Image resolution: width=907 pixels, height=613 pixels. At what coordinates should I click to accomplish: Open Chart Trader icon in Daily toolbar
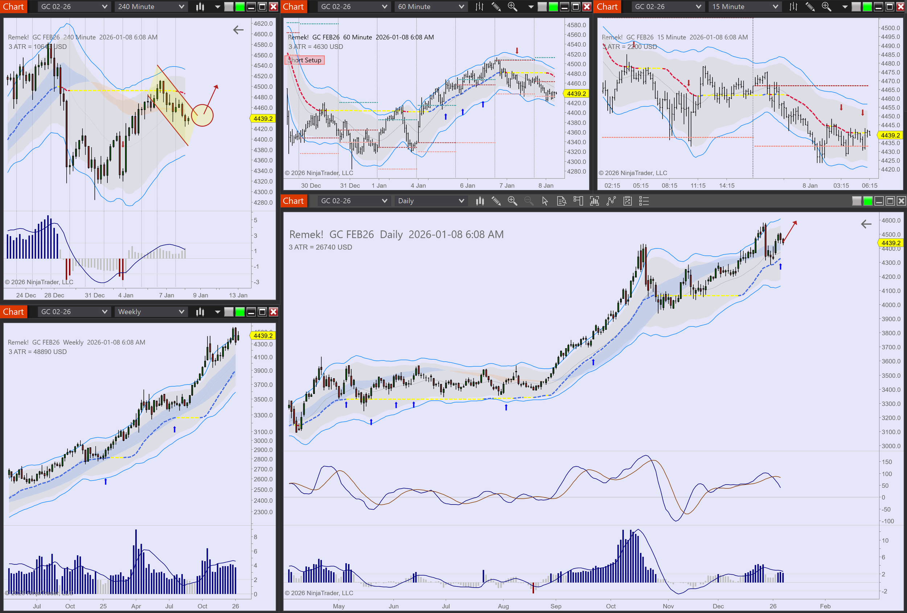click(x=578, y=201)
